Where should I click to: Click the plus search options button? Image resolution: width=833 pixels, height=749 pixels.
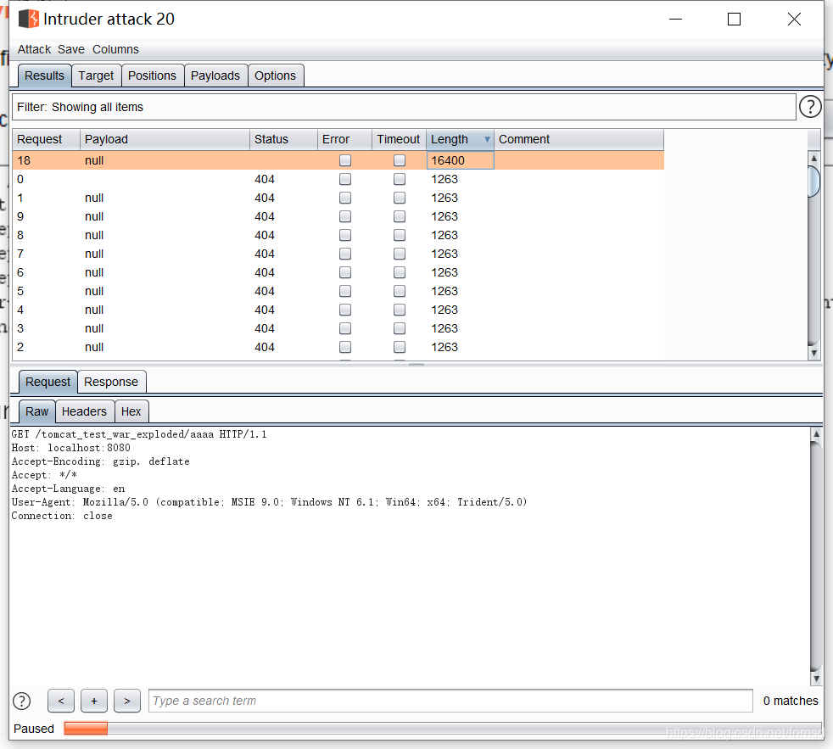[x=93, y=701]
